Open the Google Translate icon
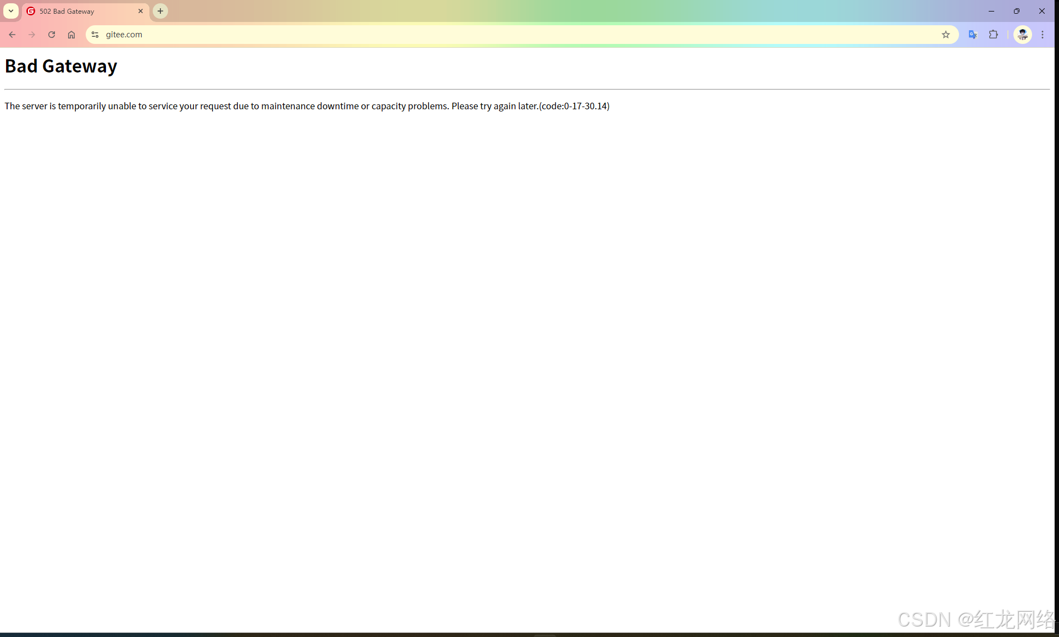The height and width of the screenshot is (637, 1059). [973, 35]
